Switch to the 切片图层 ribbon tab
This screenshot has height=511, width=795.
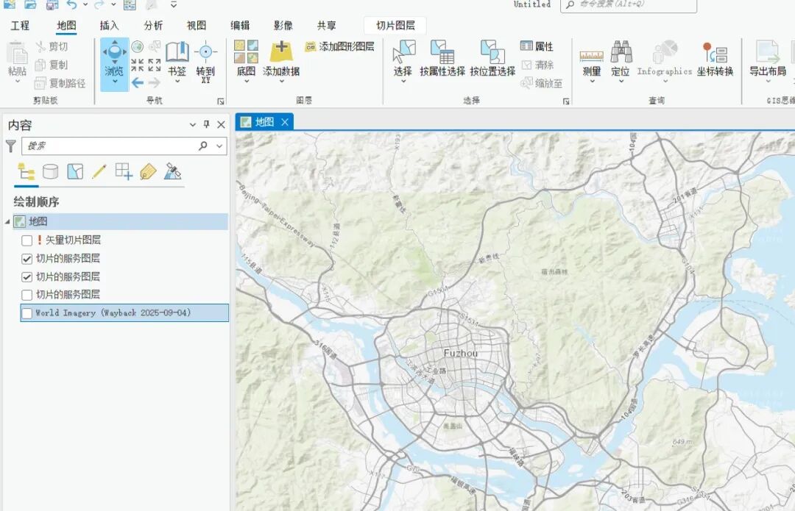[x=395, y=24]
